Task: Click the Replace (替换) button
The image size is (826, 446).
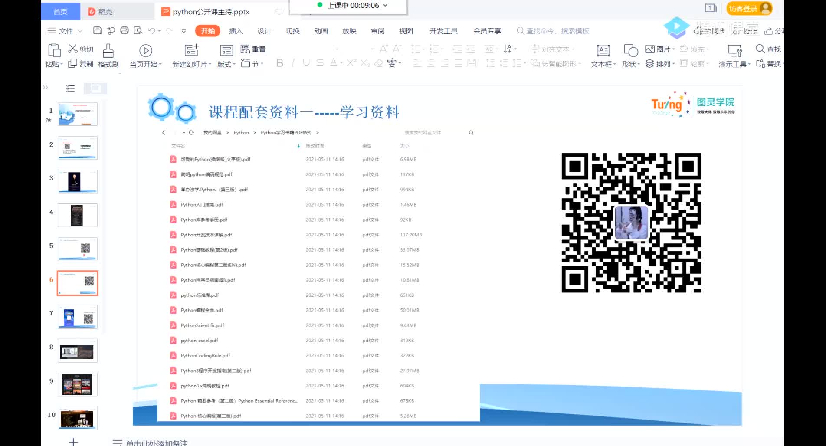Action: pos(768,63)
